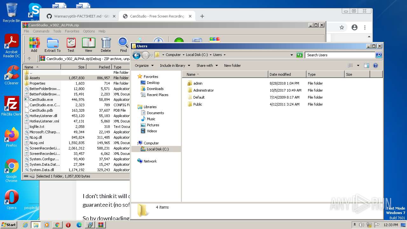
Task: Click the search magnifier in Users window
Action: point(379,55)
